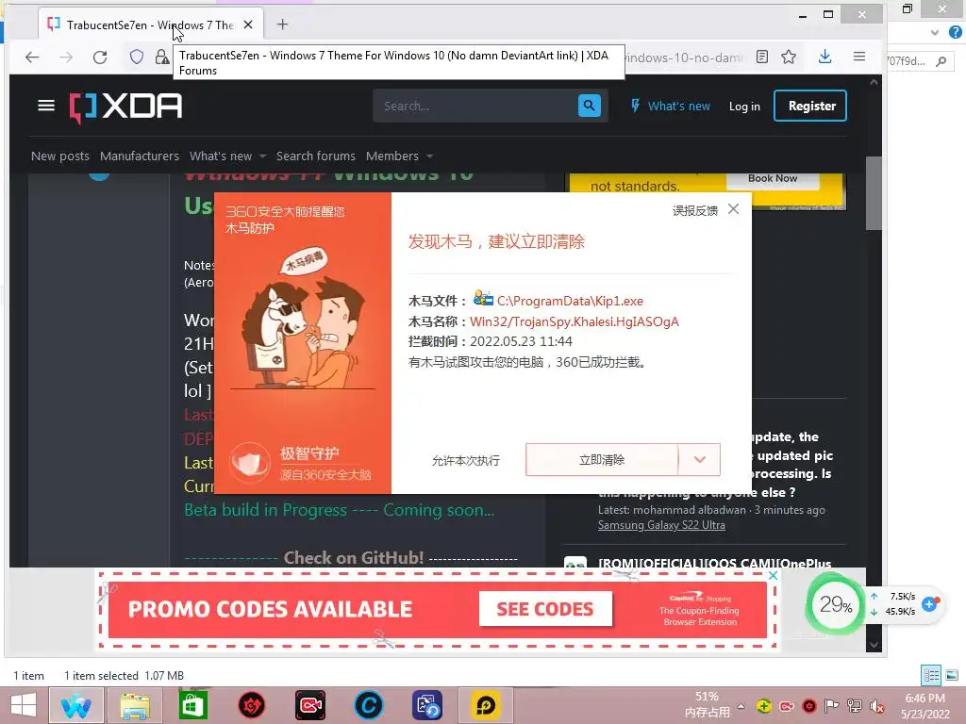Open the Win32/TrojanSpy.Khalesi trojan name link

[x=575, y=321]
